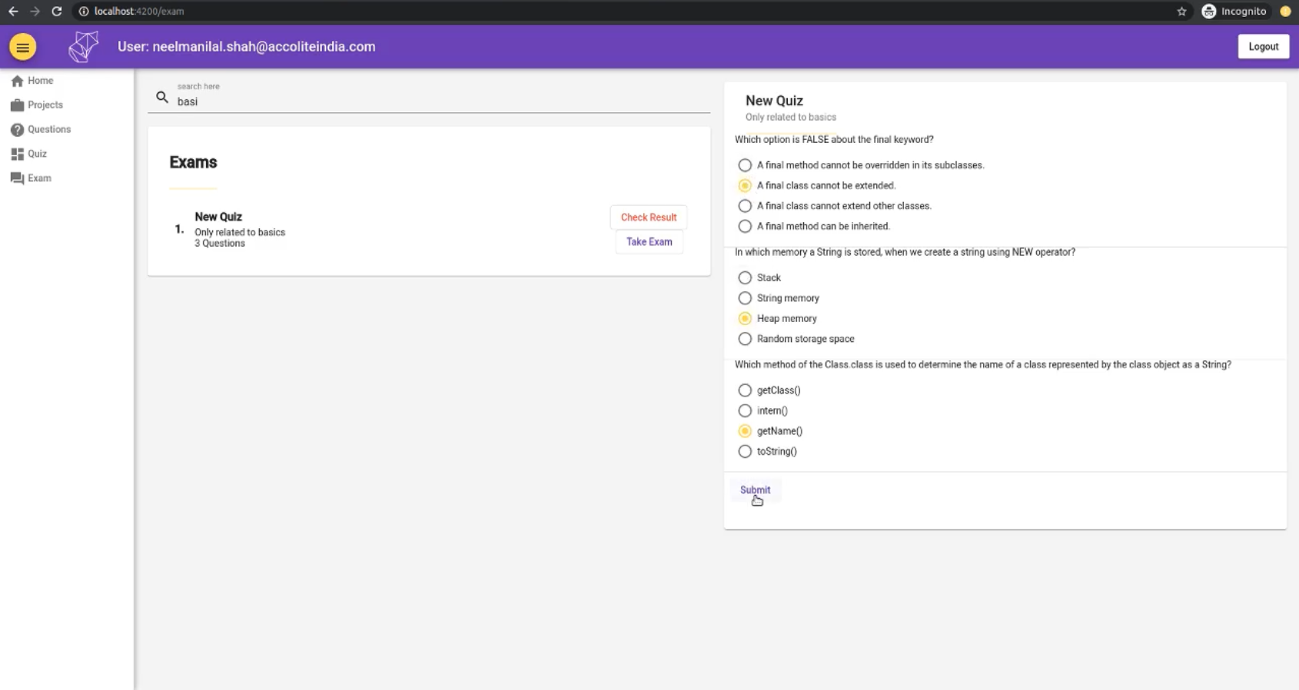
Task: Click the Logout button
Action: pyautogui.click(x=1263, y=47)
